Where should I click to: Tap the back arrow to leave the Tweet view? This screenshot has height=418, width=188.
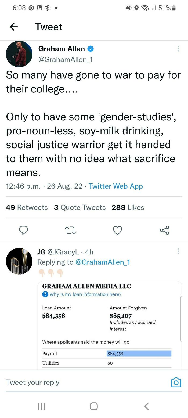click(x=13, y=27)
